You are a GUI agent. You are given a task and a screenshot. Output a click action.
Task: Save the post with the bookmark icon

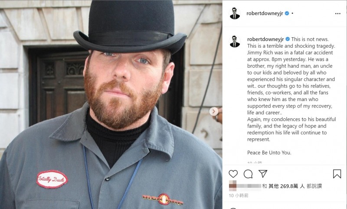tap(337, 174)
